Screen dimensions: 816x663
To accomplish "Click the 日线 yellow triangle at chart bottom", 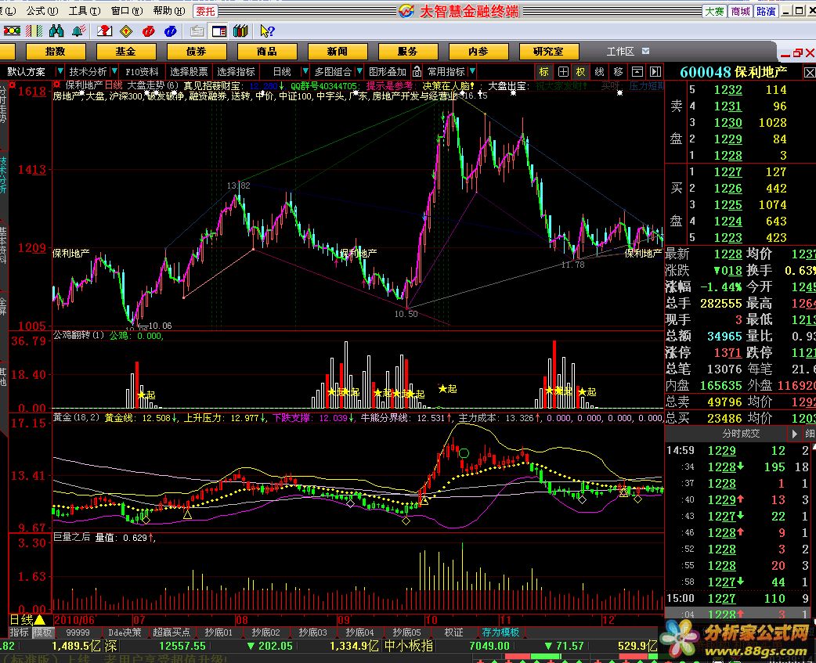I will click(40, 620).
